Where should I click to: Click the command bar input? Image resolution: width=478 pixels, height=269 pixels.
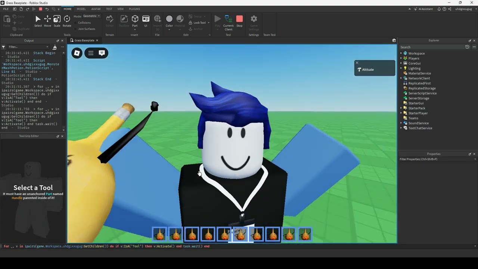pyautogui.click(x=239, y=246)
